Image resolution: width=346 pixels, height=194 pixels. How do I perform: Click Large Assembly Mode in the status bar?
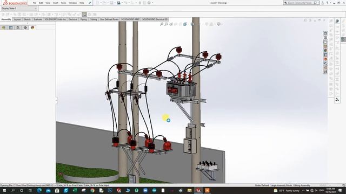pos(281,185)
